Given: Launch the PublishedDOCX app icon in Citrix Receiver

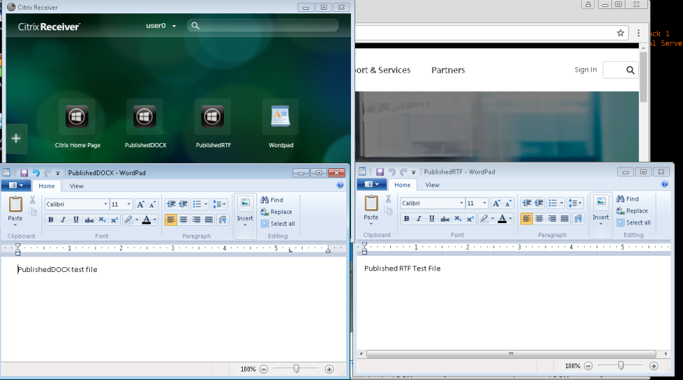Looking at the screenshot, I should click(145, 116).
